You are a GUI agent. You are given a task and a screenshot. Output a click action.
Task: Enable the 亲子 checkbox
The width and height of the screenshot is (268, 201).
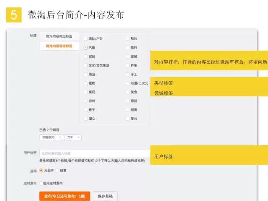[x=85, y=110]
